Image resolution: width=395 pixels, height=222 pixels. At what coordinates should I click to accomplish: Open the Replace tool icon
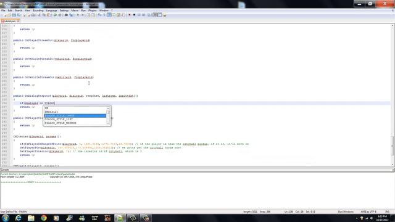click(x=71, y=15)
